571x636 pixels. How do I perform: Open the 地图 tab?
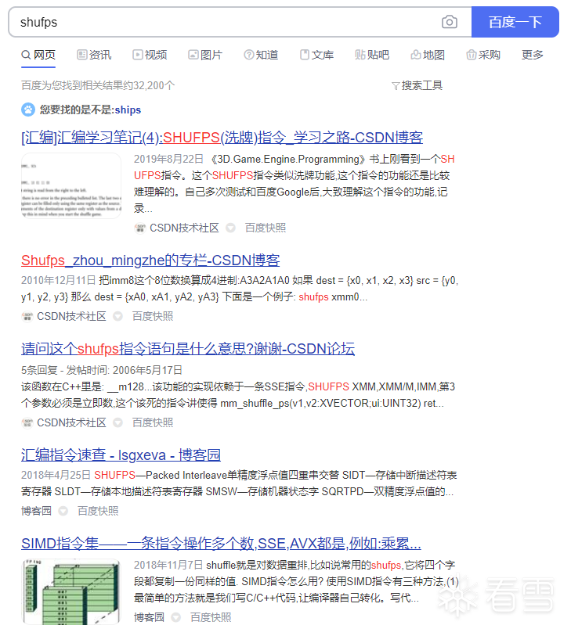coord(428,55)
